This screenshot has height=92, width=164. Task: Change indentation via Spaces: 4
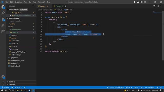coord(129,87)
